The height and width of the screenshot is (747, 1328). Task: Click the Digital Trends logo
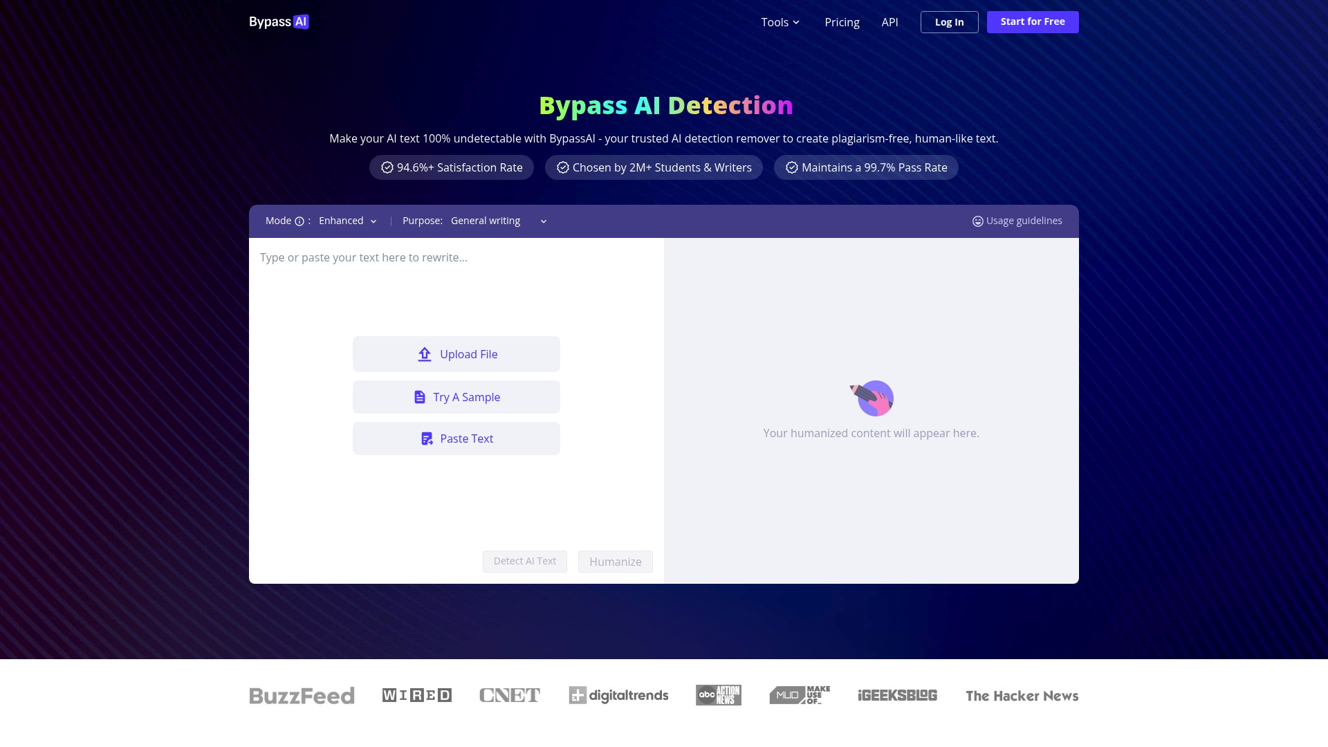coord(619,695)
